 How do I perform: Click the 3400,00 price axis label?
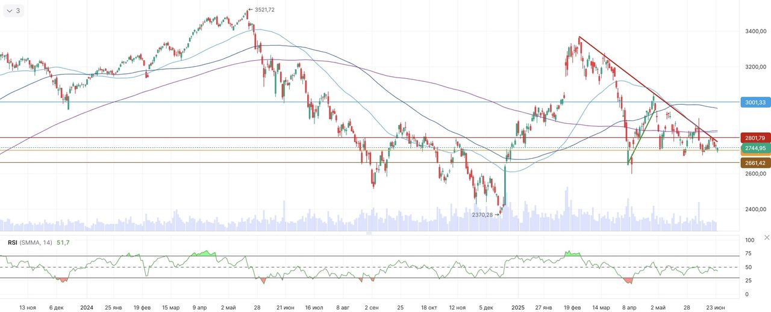pyautogui.click(x=755, y=31)
